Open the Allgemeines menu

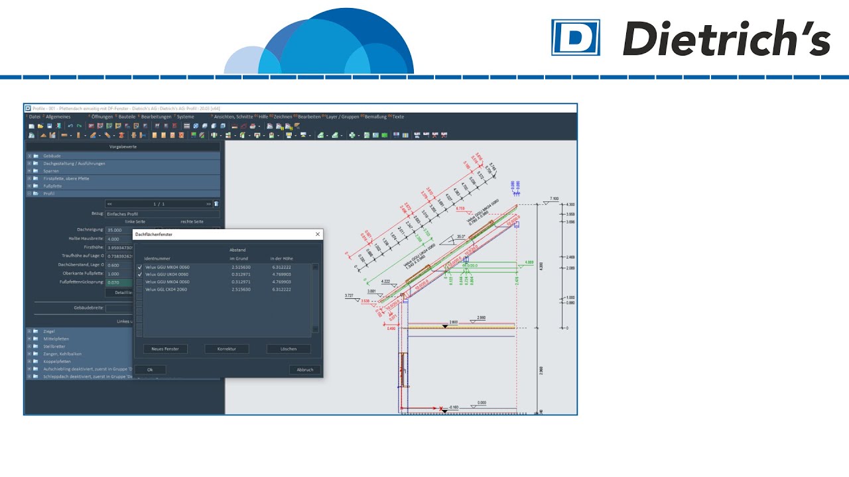click(x=58, y=117)
